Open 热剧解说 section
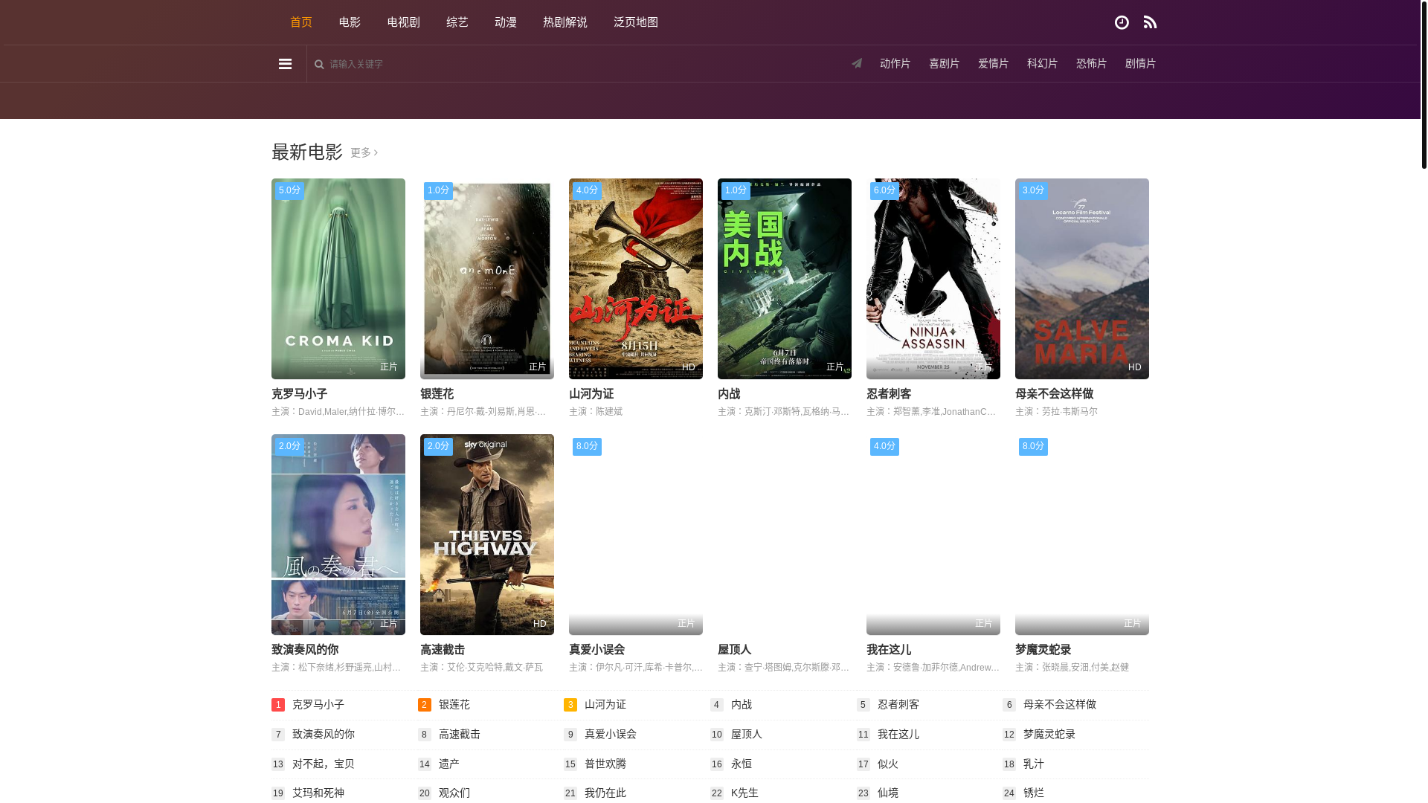Image resolution: width=1428 pixels, height=803 pixels. click(565, 22)
